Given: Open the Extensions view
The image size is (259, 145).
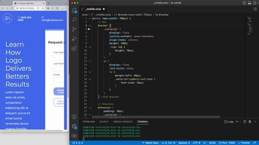Looking at the screenshot, I should (x=74, y=48).
